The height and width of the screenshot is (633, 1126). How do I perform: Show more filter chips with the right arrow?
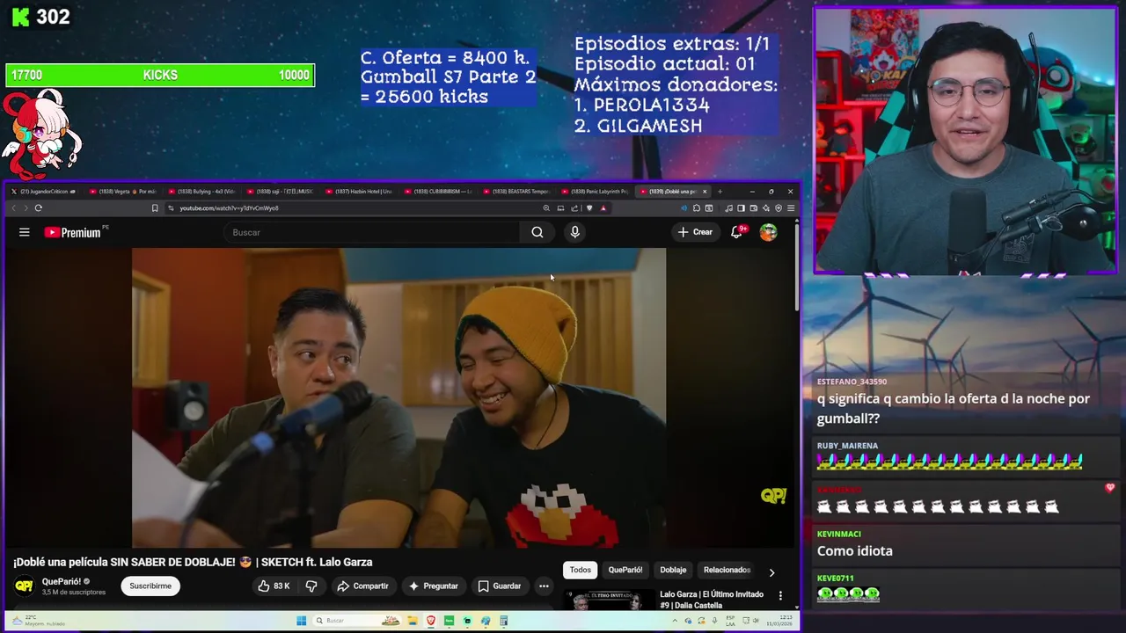click(771, 572)
